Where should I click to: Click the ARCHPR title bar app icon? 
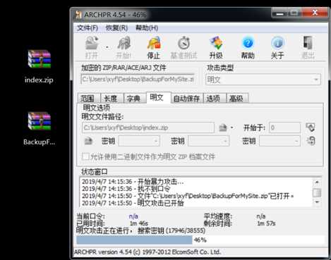click(78, 15)
